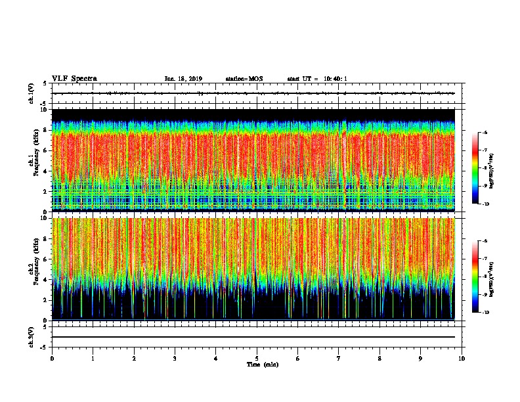
Task: Click the "-8" label on ch.1 color scale
Action: click(485, 168)
